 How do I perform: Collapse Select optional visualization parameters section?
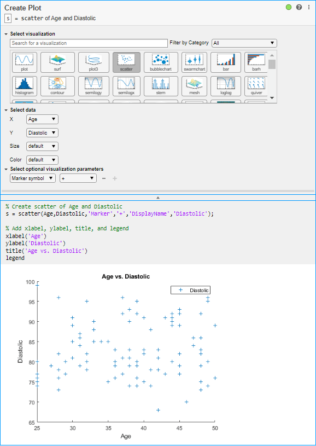click(6, 169)
